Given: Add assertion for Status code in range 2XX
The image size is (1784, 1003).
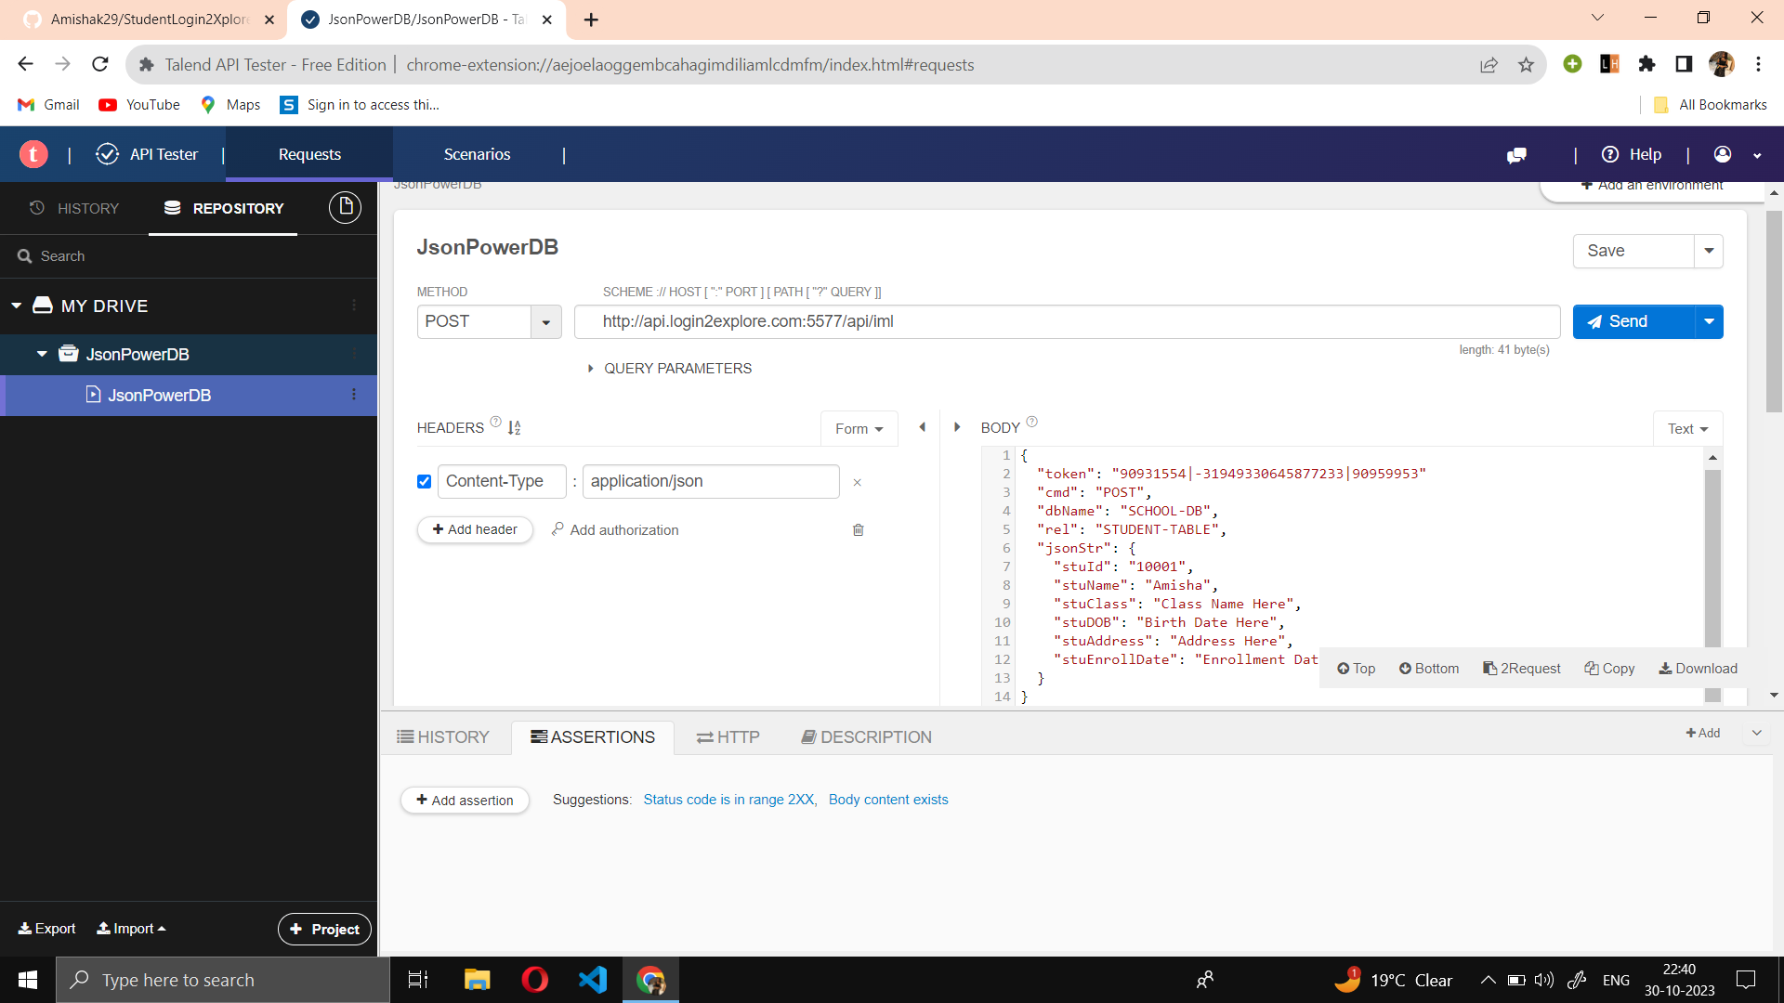Looking at the screenshot, I should [x=729, y=799].
